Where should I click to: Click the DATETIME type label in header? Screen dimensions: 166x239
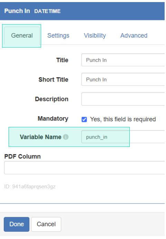click(x=47, y=11)
